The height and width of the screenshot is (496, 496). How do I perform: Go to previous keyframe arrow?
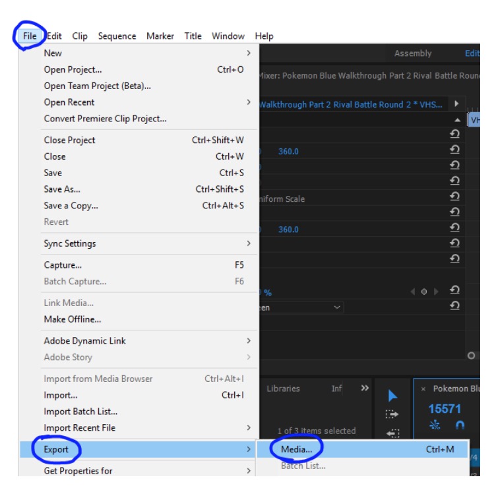(x=413, y=292)
